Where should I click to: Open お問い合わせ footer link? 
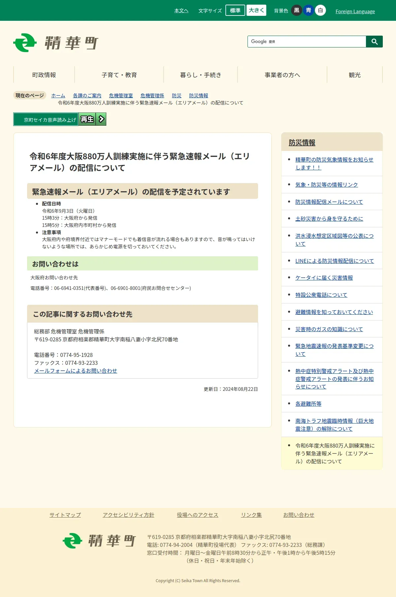point(299,515)
